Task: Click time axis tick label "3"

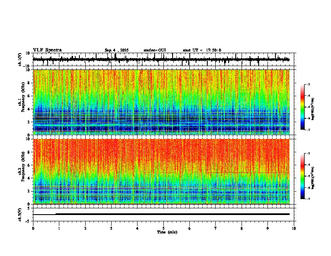Action: pyautogui.click(x=111, y=228)
